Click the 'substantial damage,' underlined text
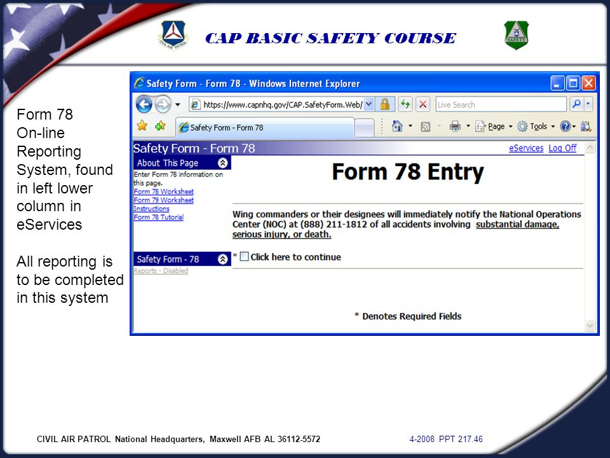610x458 pixels. click(x=517, y=225)
